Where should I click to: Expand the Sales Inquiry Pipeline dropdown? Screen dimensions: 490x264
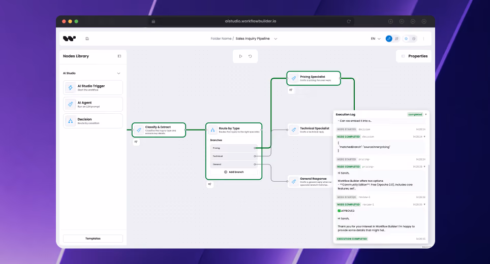tap(275, 39)
